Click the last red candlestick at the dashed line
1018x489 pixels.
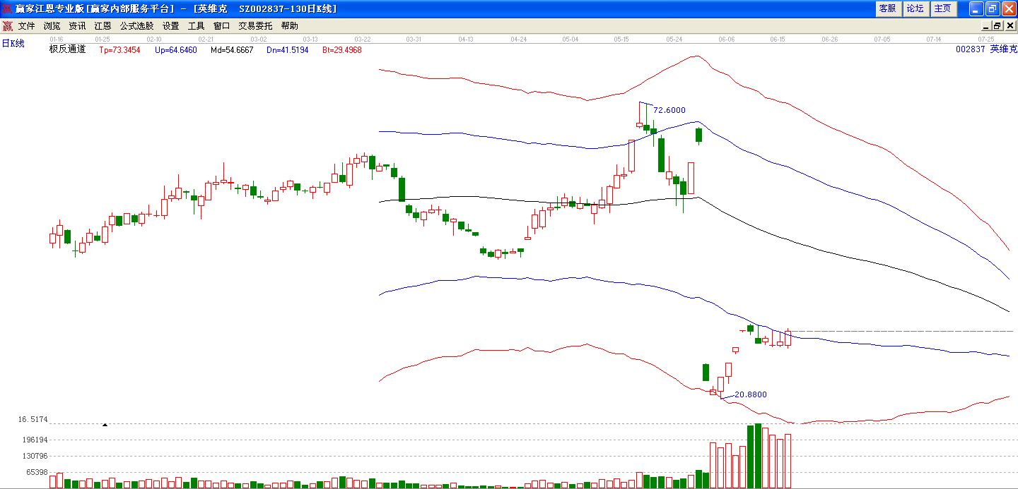click(788, 339)
